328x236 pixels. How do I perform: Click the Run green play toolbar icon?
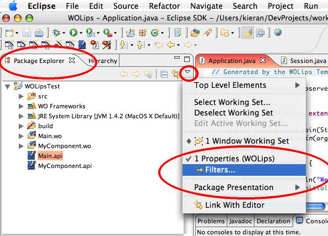pyautogui.click(x=74, y=33)
